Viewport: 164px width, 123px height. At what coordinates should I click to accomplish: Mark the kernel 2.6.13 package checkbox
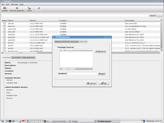[x=4, y=48]
